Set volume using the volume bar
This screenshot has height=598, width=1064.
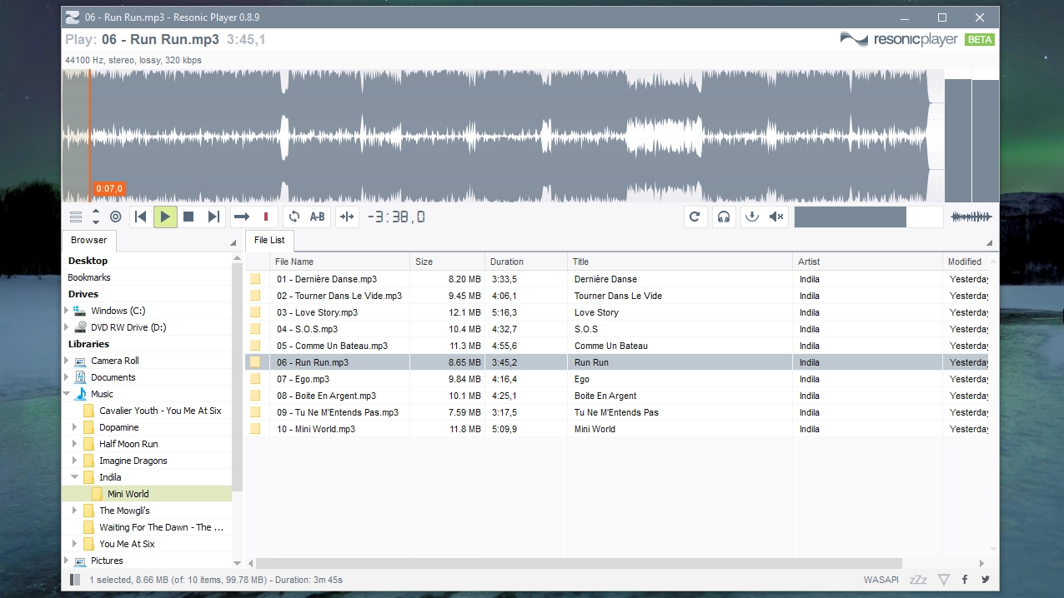(868, 217)
